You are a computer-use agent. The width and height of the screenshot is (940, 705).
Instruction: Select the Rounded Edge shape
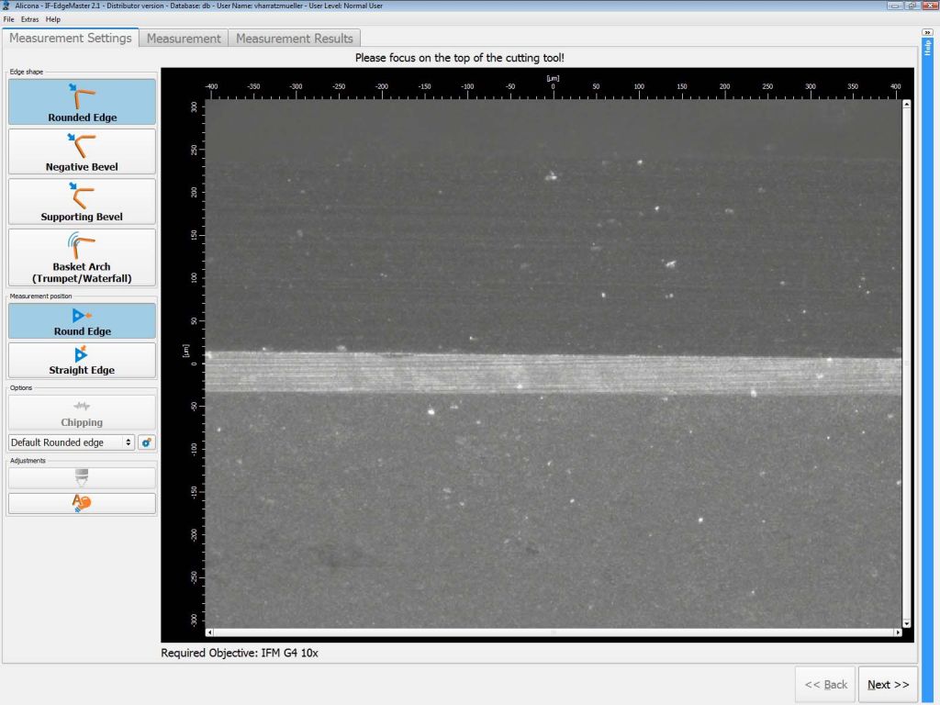(82, 102)
